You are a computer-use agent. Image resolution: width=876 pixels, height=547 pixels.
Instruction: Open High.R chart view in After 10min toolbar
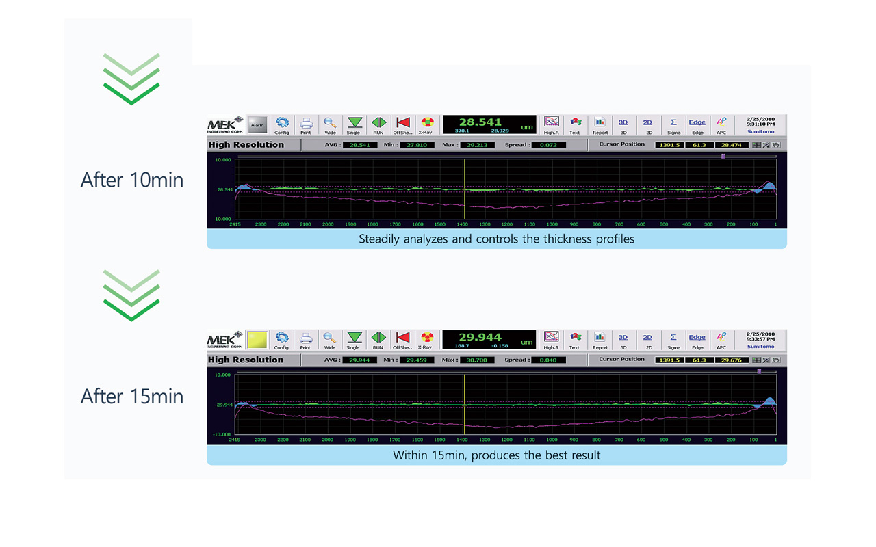pyautogui.click(x=551, y=124)
